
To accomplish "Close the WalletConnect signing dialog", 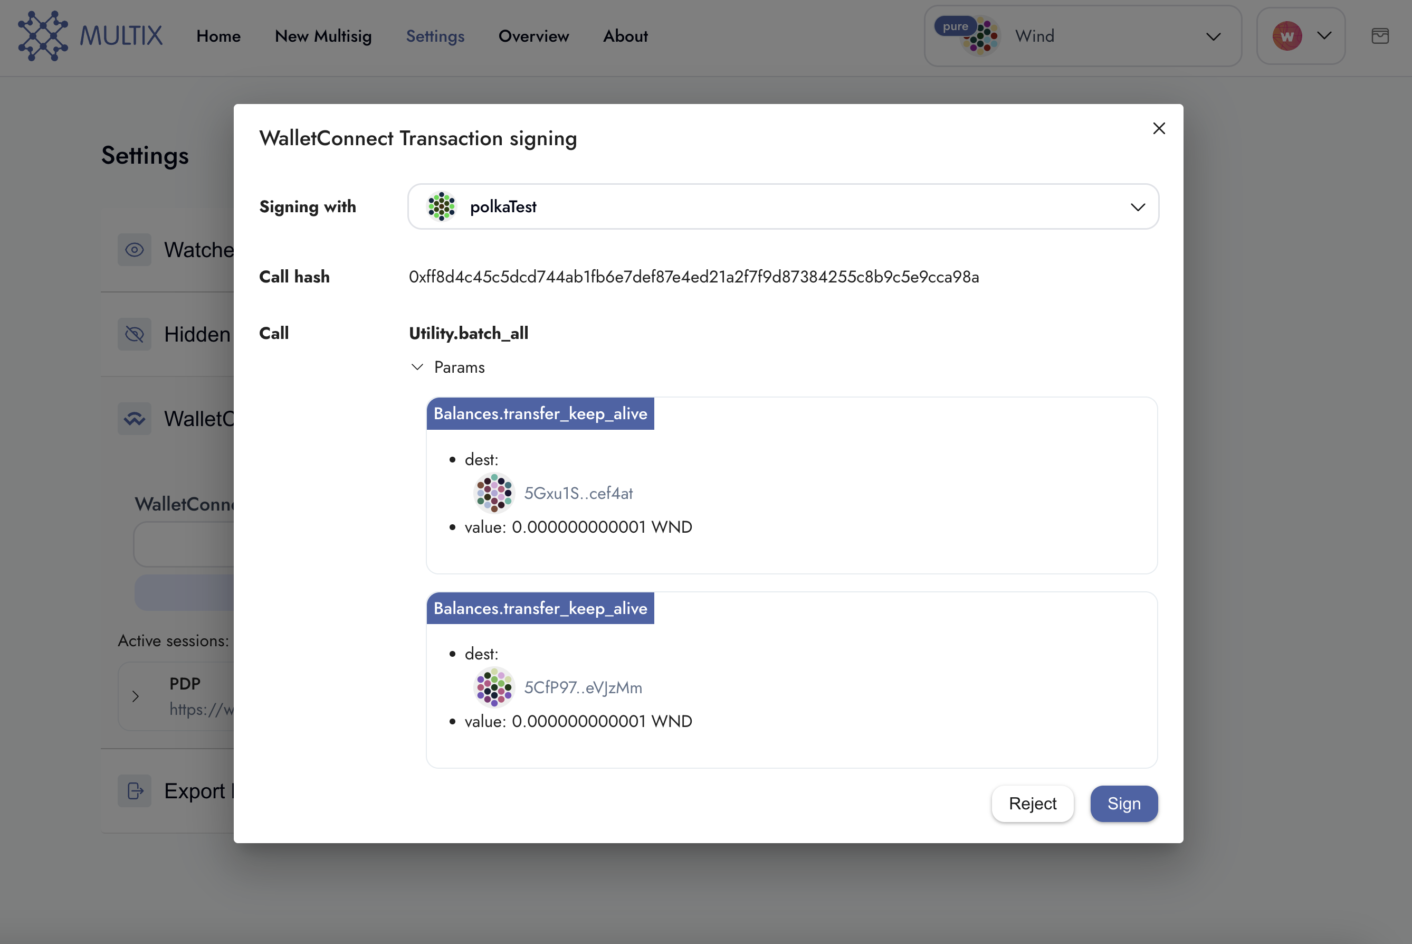I will (1159, 128).
